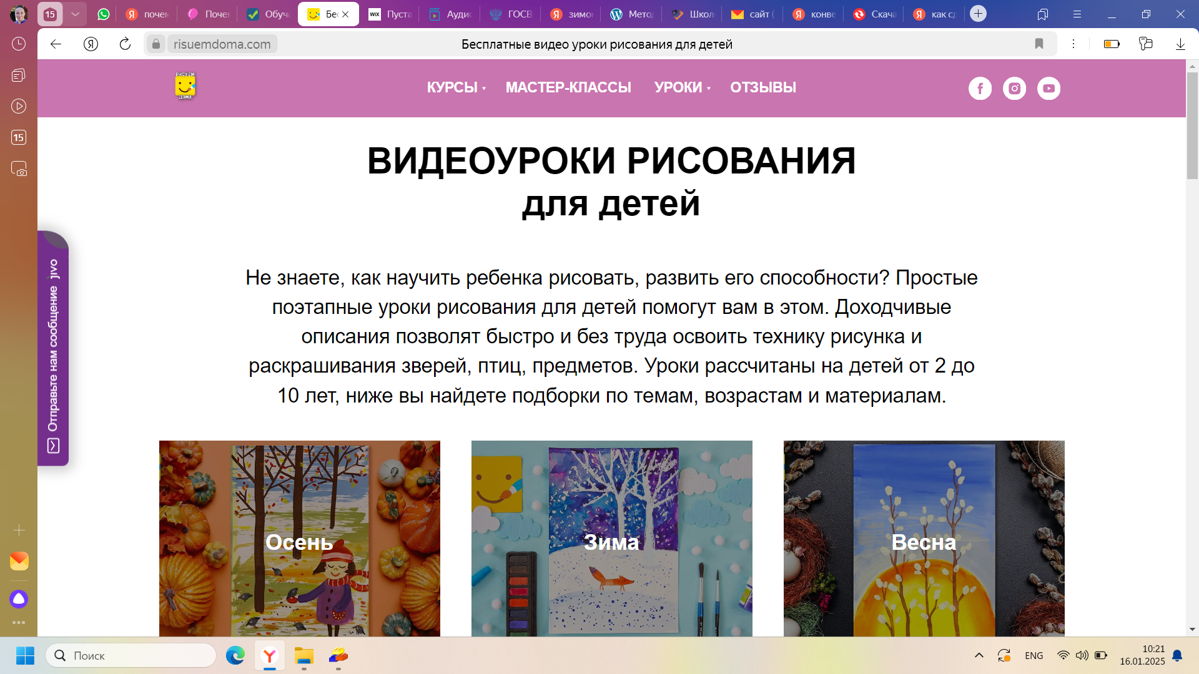
Task: Open the ОТЗЫВЫ menu item
Action: [x=763, y=87]
